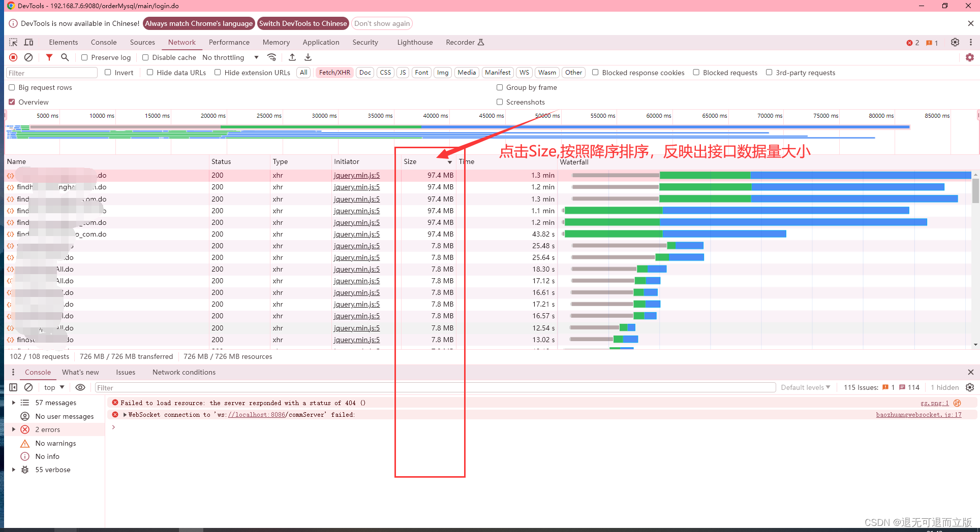Create live expression eye icon

pyautogui.click(x=80, y=387)
